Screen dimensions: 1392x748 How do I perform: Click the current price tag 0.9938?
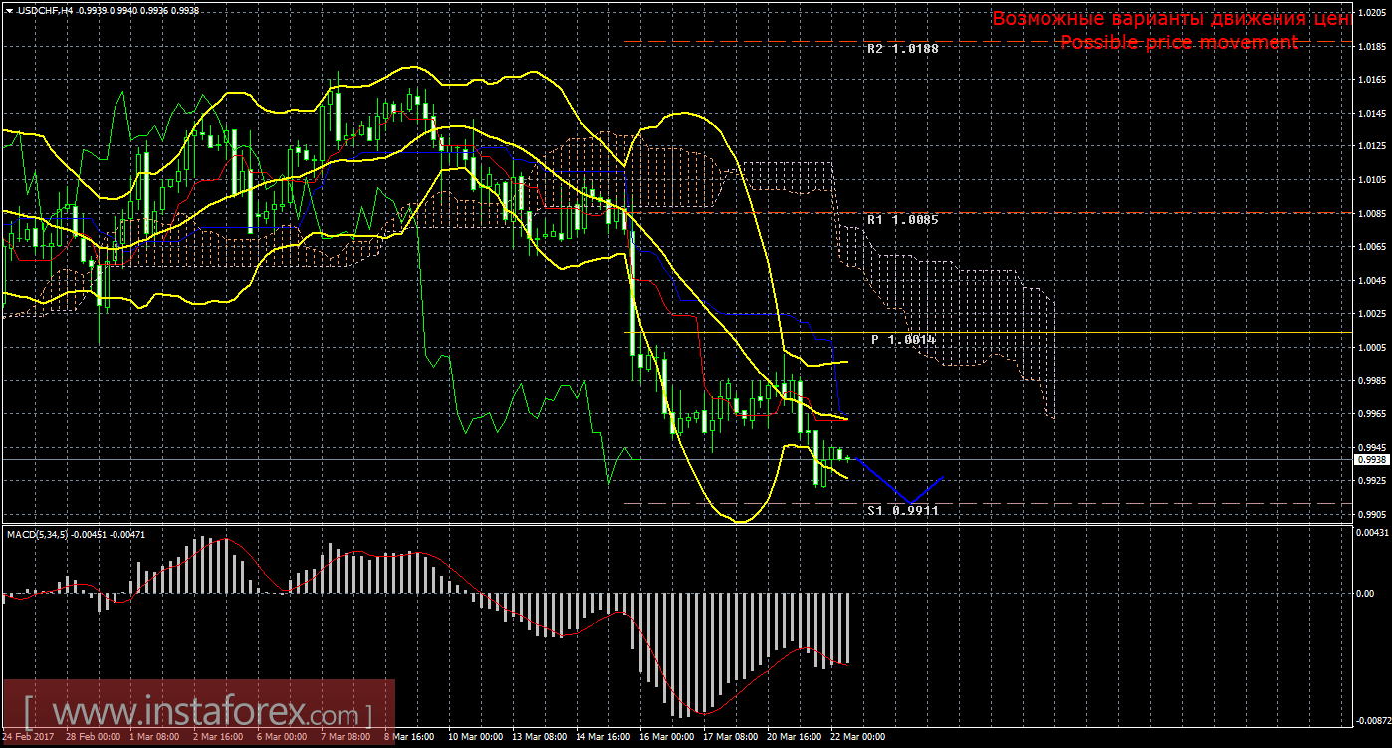(x=1369, y=460)
